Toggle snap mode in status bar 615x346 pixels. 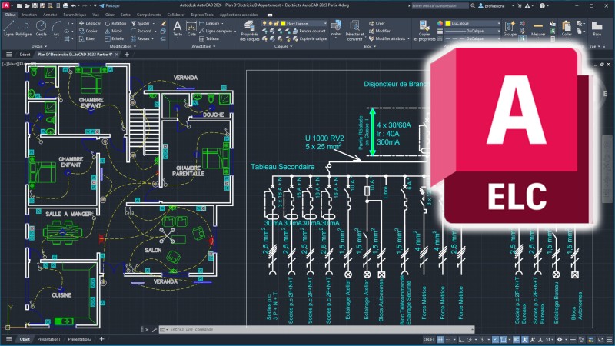(448, 339)
